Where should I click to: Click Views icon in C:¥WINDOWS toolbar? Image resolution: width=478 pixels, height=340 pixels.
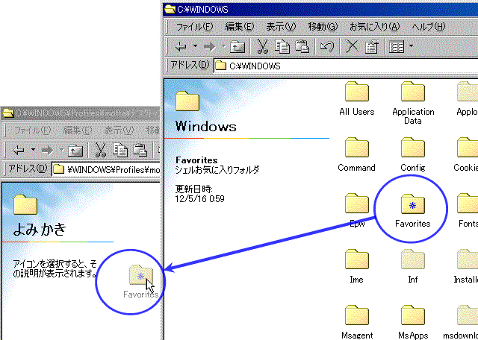pyautogui.click(x=397, y=47)
